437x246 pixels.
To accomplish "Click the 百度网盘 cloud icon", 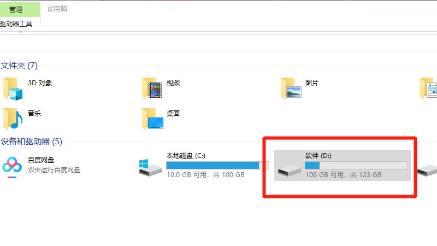I will click(x=12, y=165).
